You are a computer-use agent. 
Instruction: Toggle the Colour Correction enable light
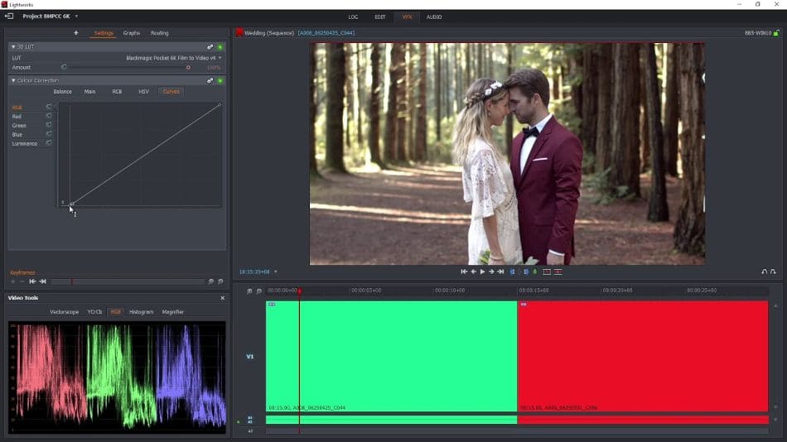tap(220, 80)
